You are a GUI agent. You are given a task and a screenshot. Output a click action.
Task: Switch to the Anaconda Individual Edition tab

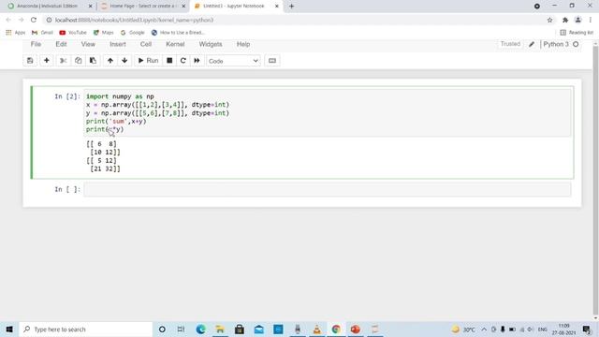[x=48, y=7]
